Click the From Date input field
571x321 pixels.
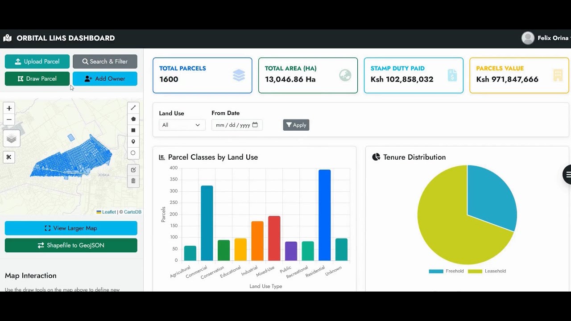click(237, 125)
